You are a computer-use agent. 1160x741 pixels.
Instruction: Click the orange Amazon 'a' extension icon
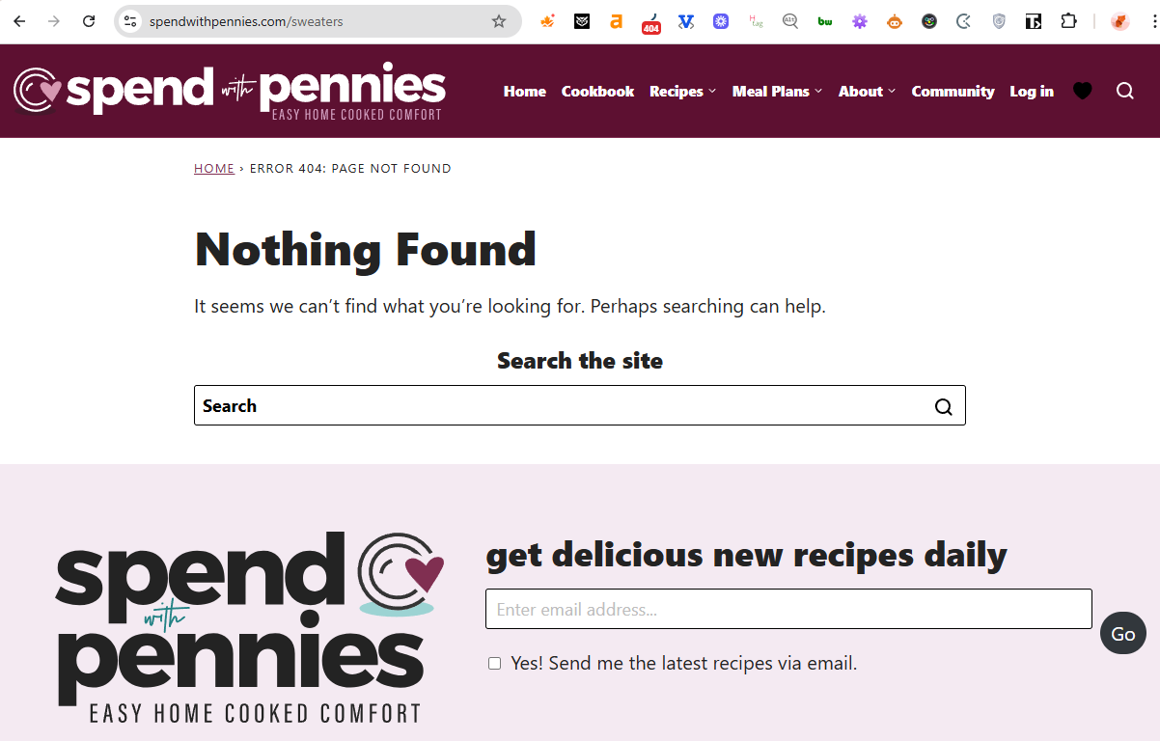click(x=617, y=21)
